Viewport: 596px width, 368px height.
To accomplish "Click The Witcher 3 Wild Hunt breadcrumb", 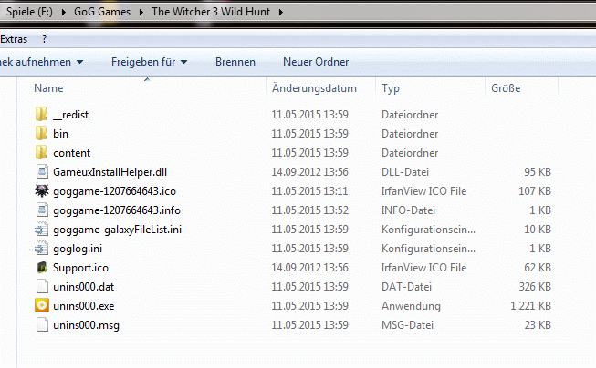I will pyautogui.click(x=211, y=12).
